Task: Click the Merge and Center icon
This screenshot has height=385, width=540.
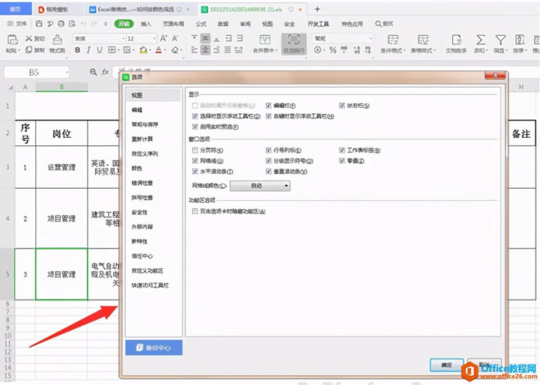Action: pos(265,40)
